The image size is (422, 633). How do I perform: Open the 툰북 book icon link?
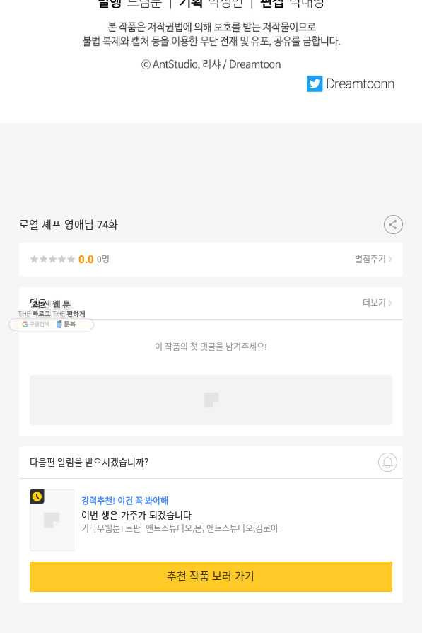pyautogui.click(x=59, y=324)
